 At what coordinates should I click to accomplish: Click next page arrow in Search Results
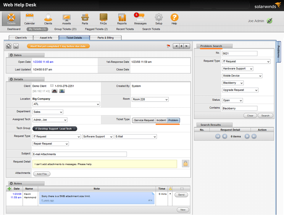pos(247,136)
